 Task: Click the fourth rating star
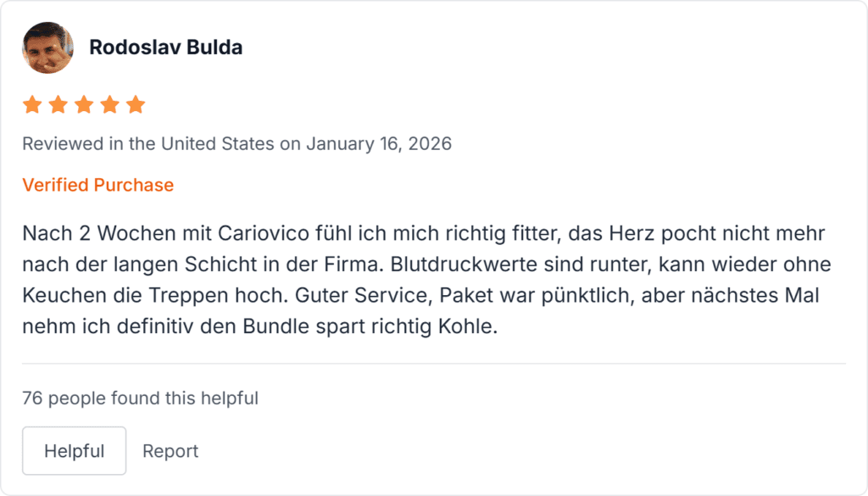(110, 105)
